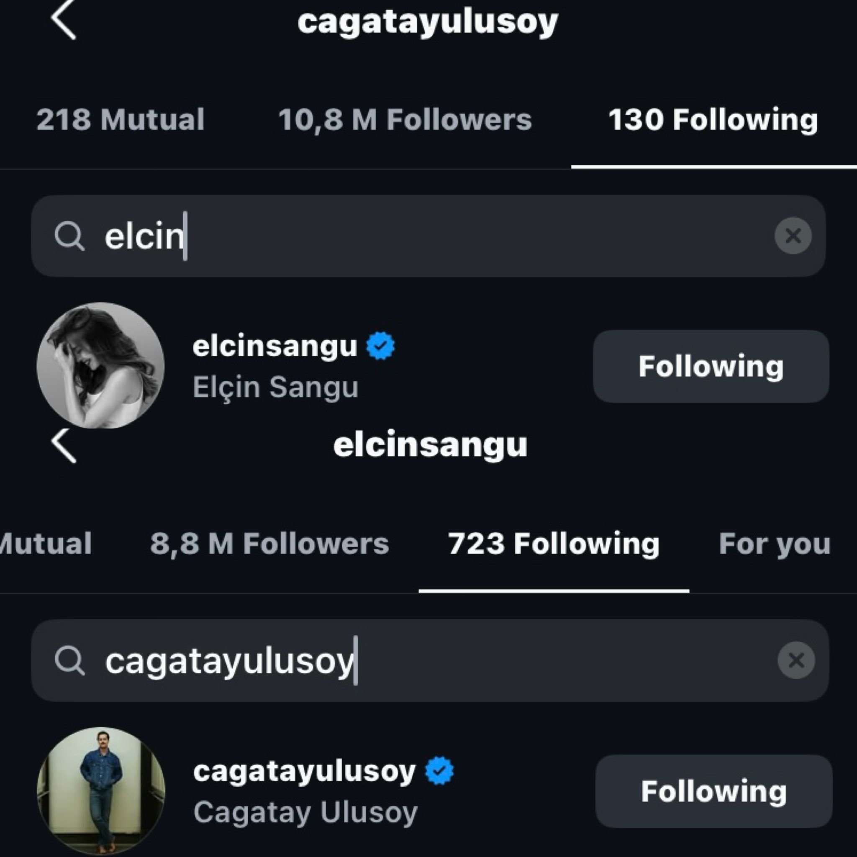The width and height of the screenshot is (857, 857).
Task: Toggle the Following button for Cagatay Ulusoy
Action: (713, 791)
